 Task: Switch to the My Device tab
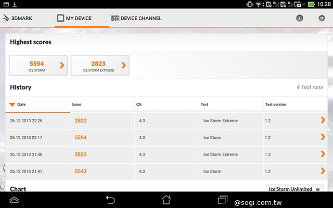coord(74,18)
